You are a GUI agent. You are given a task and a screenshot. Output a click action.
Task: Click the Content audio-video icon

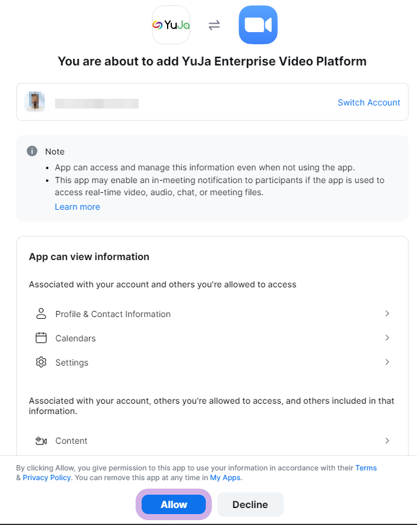41,441
